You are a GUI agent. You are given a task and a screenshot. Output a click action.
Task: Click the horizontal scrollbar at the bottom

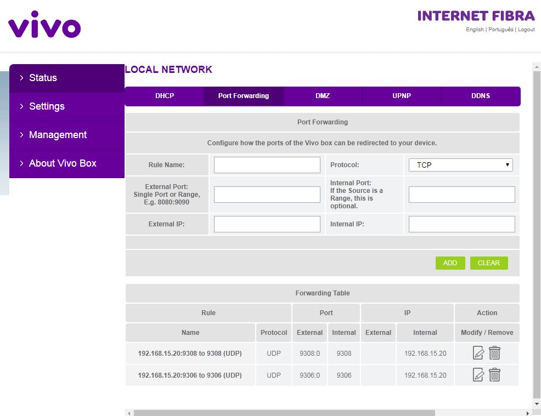(x=284, y=413)
